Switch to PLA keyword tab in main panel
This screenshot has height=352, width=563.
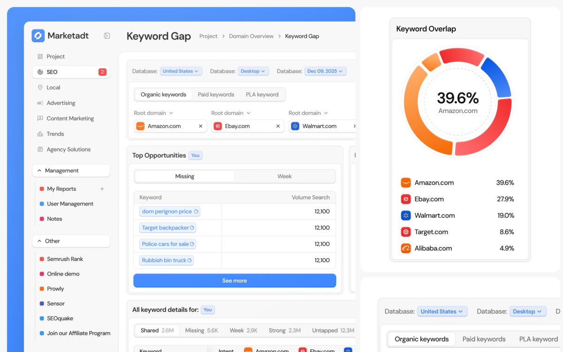coord(262,94)
